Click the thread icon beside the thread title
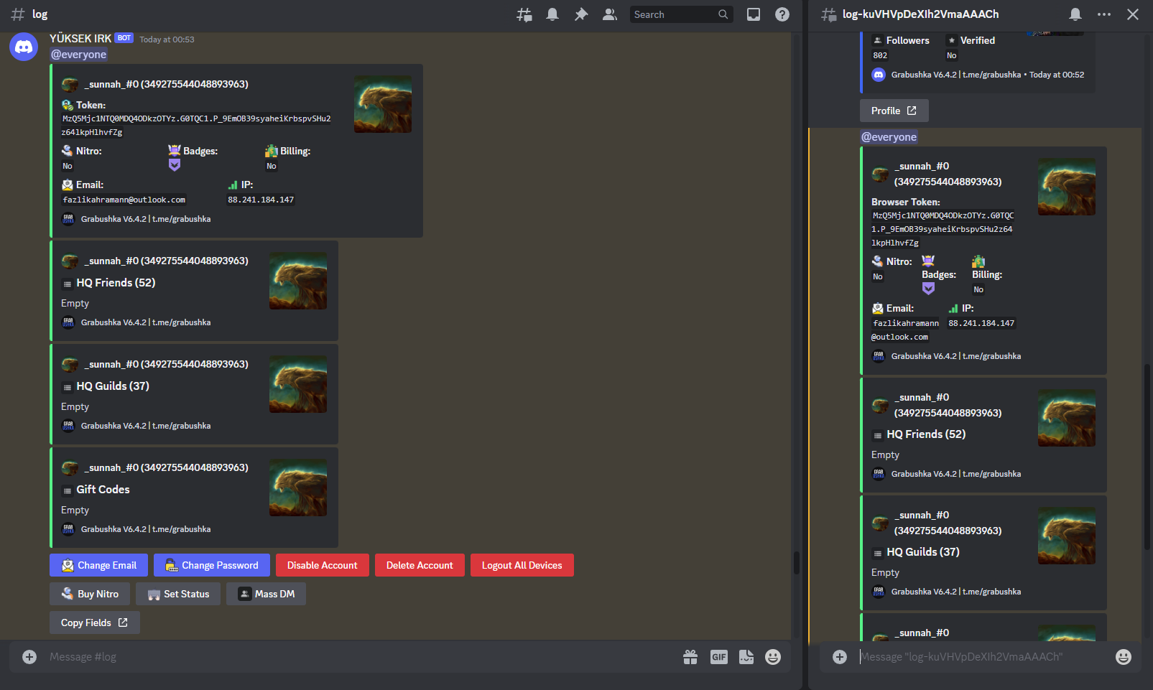 click(829, 14)
